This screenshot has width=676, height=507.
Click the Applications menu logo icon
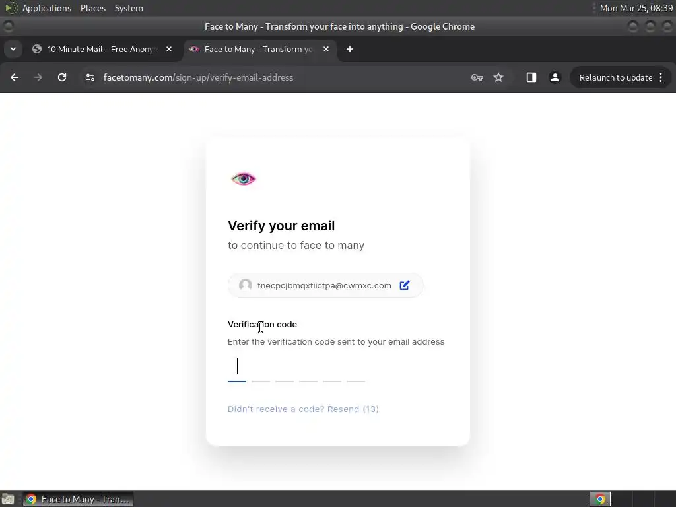pyautogui.click(x=11, y=8)
